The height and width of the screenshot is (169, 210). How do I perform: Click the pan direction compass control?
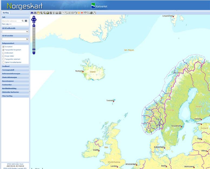point(34,19)
